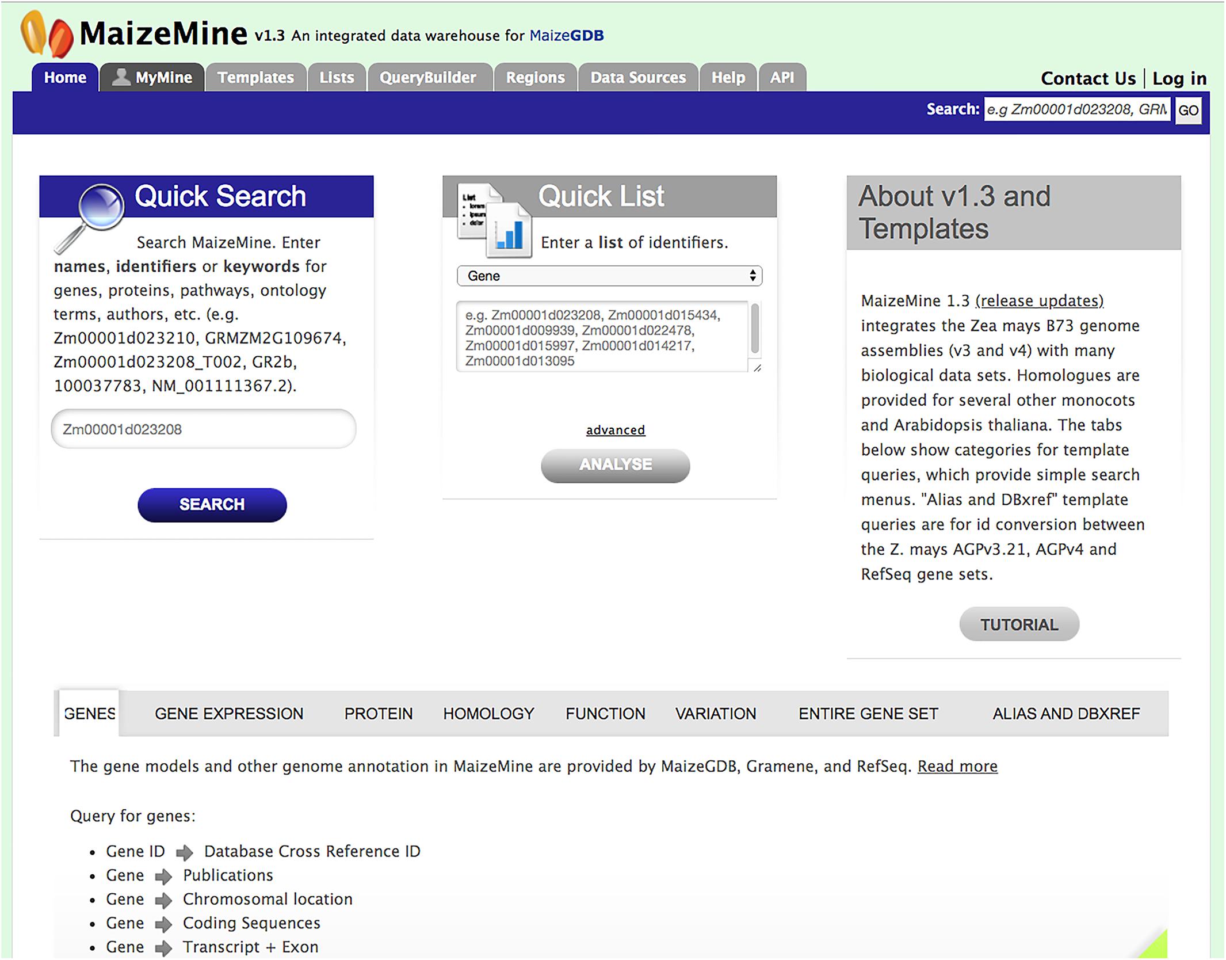Click the ANALYSE button
The height and width of the screenshot is (960, 1226).
pos(616,465)
